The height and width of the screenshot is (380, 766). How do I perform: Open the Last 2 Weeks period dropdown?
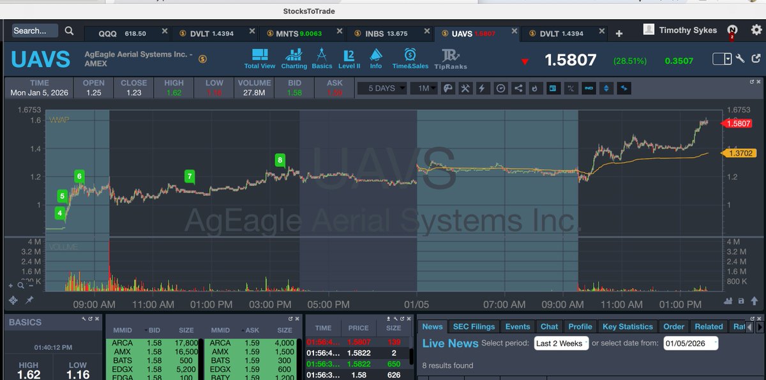(561, 343)
